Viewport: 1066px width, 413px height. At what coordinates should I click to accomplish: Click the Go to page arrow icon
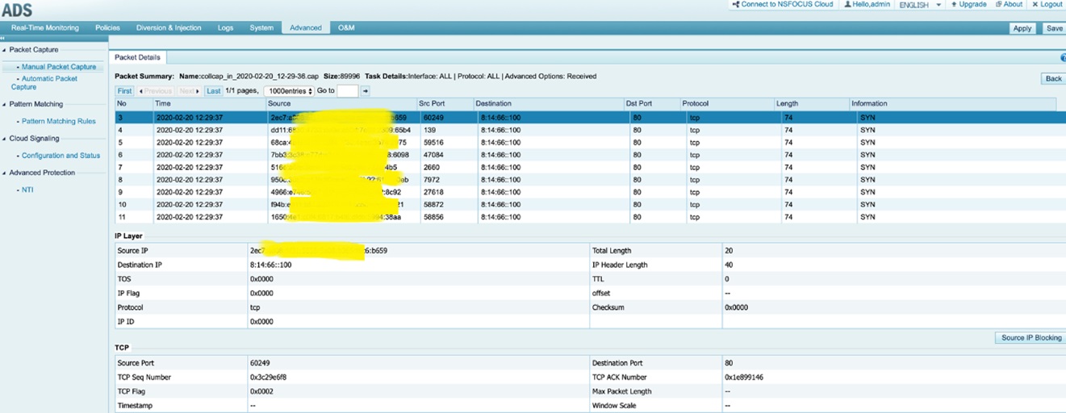click(x=366, y=91)
